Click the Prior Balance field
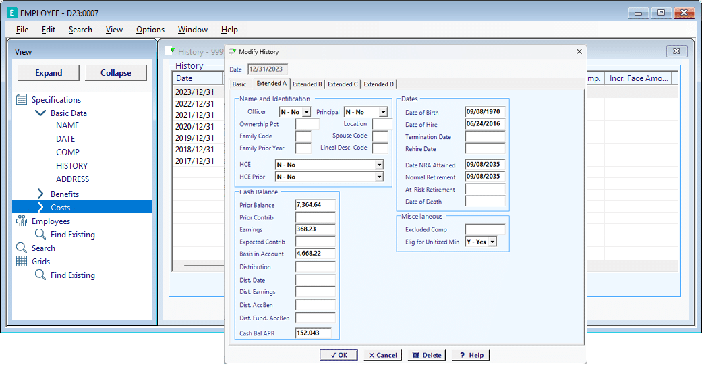The height and width of the screenshot is (365, 702). coord(315,204)
